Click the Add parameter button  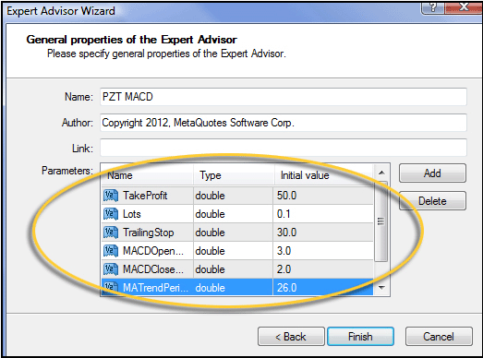pyautogui.click(x=432, y=173)
